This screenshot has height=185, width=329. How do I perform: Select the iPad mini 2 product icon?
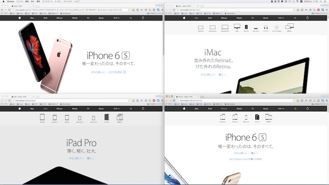pos(94,119)
